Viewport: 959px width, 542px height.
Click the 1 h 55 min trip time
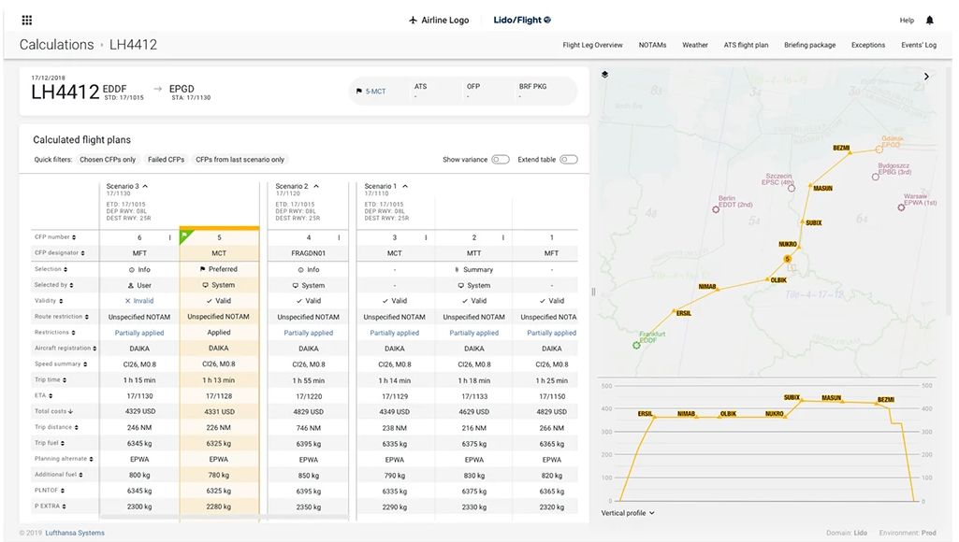tap(308, 380)
